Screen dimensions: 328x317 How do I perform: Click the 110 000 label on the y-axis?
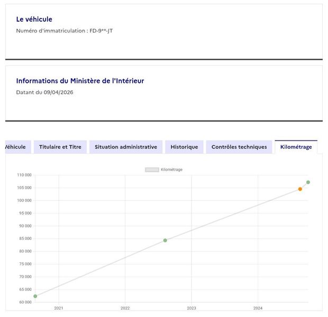24,175
